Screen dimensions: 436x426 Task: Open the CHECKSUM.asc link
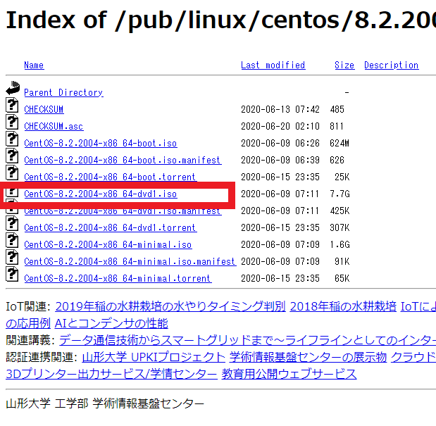tap(54, 127)
